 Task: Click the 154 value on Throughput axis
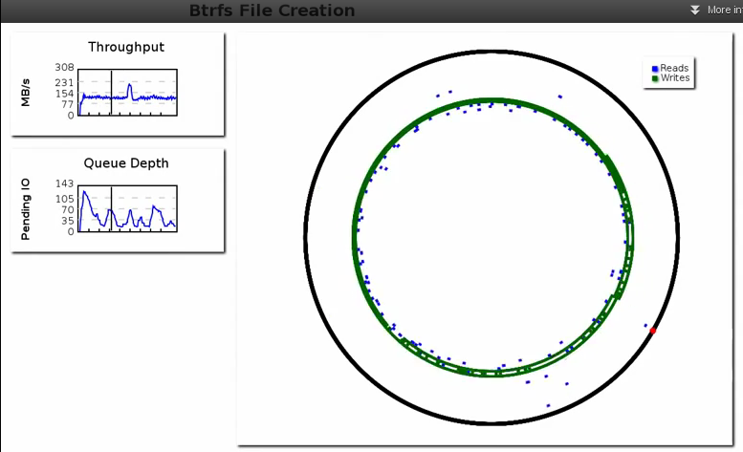tap(64, 94)
